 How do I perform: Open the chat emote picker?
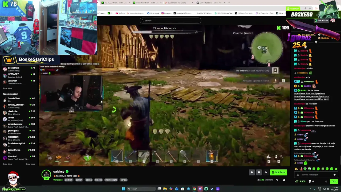pos(335,175)
